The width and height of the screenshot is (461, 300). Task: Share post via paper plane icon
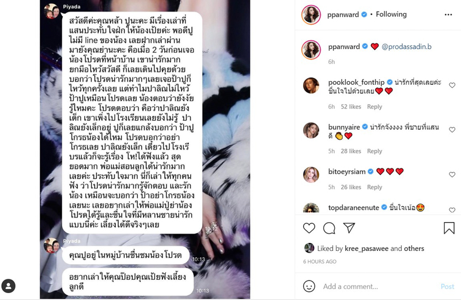tap(349, 228)
